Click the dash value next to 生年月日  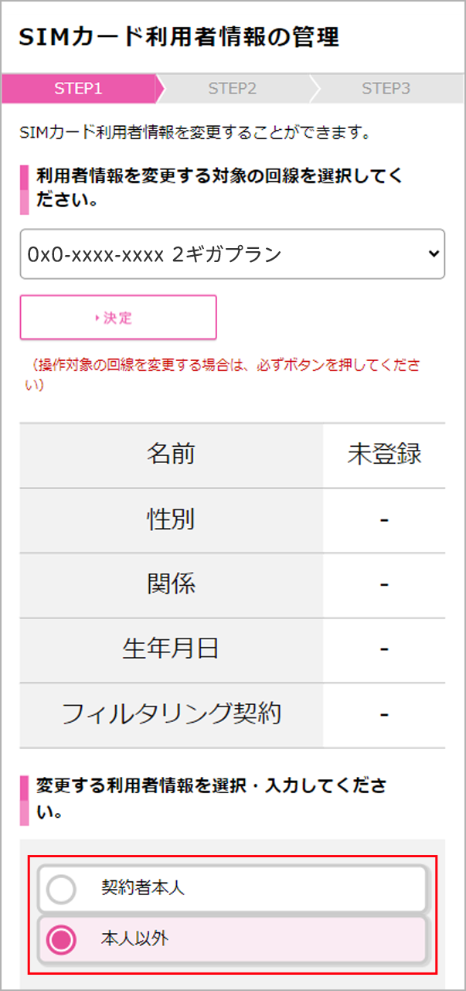[x=384, y=649]
